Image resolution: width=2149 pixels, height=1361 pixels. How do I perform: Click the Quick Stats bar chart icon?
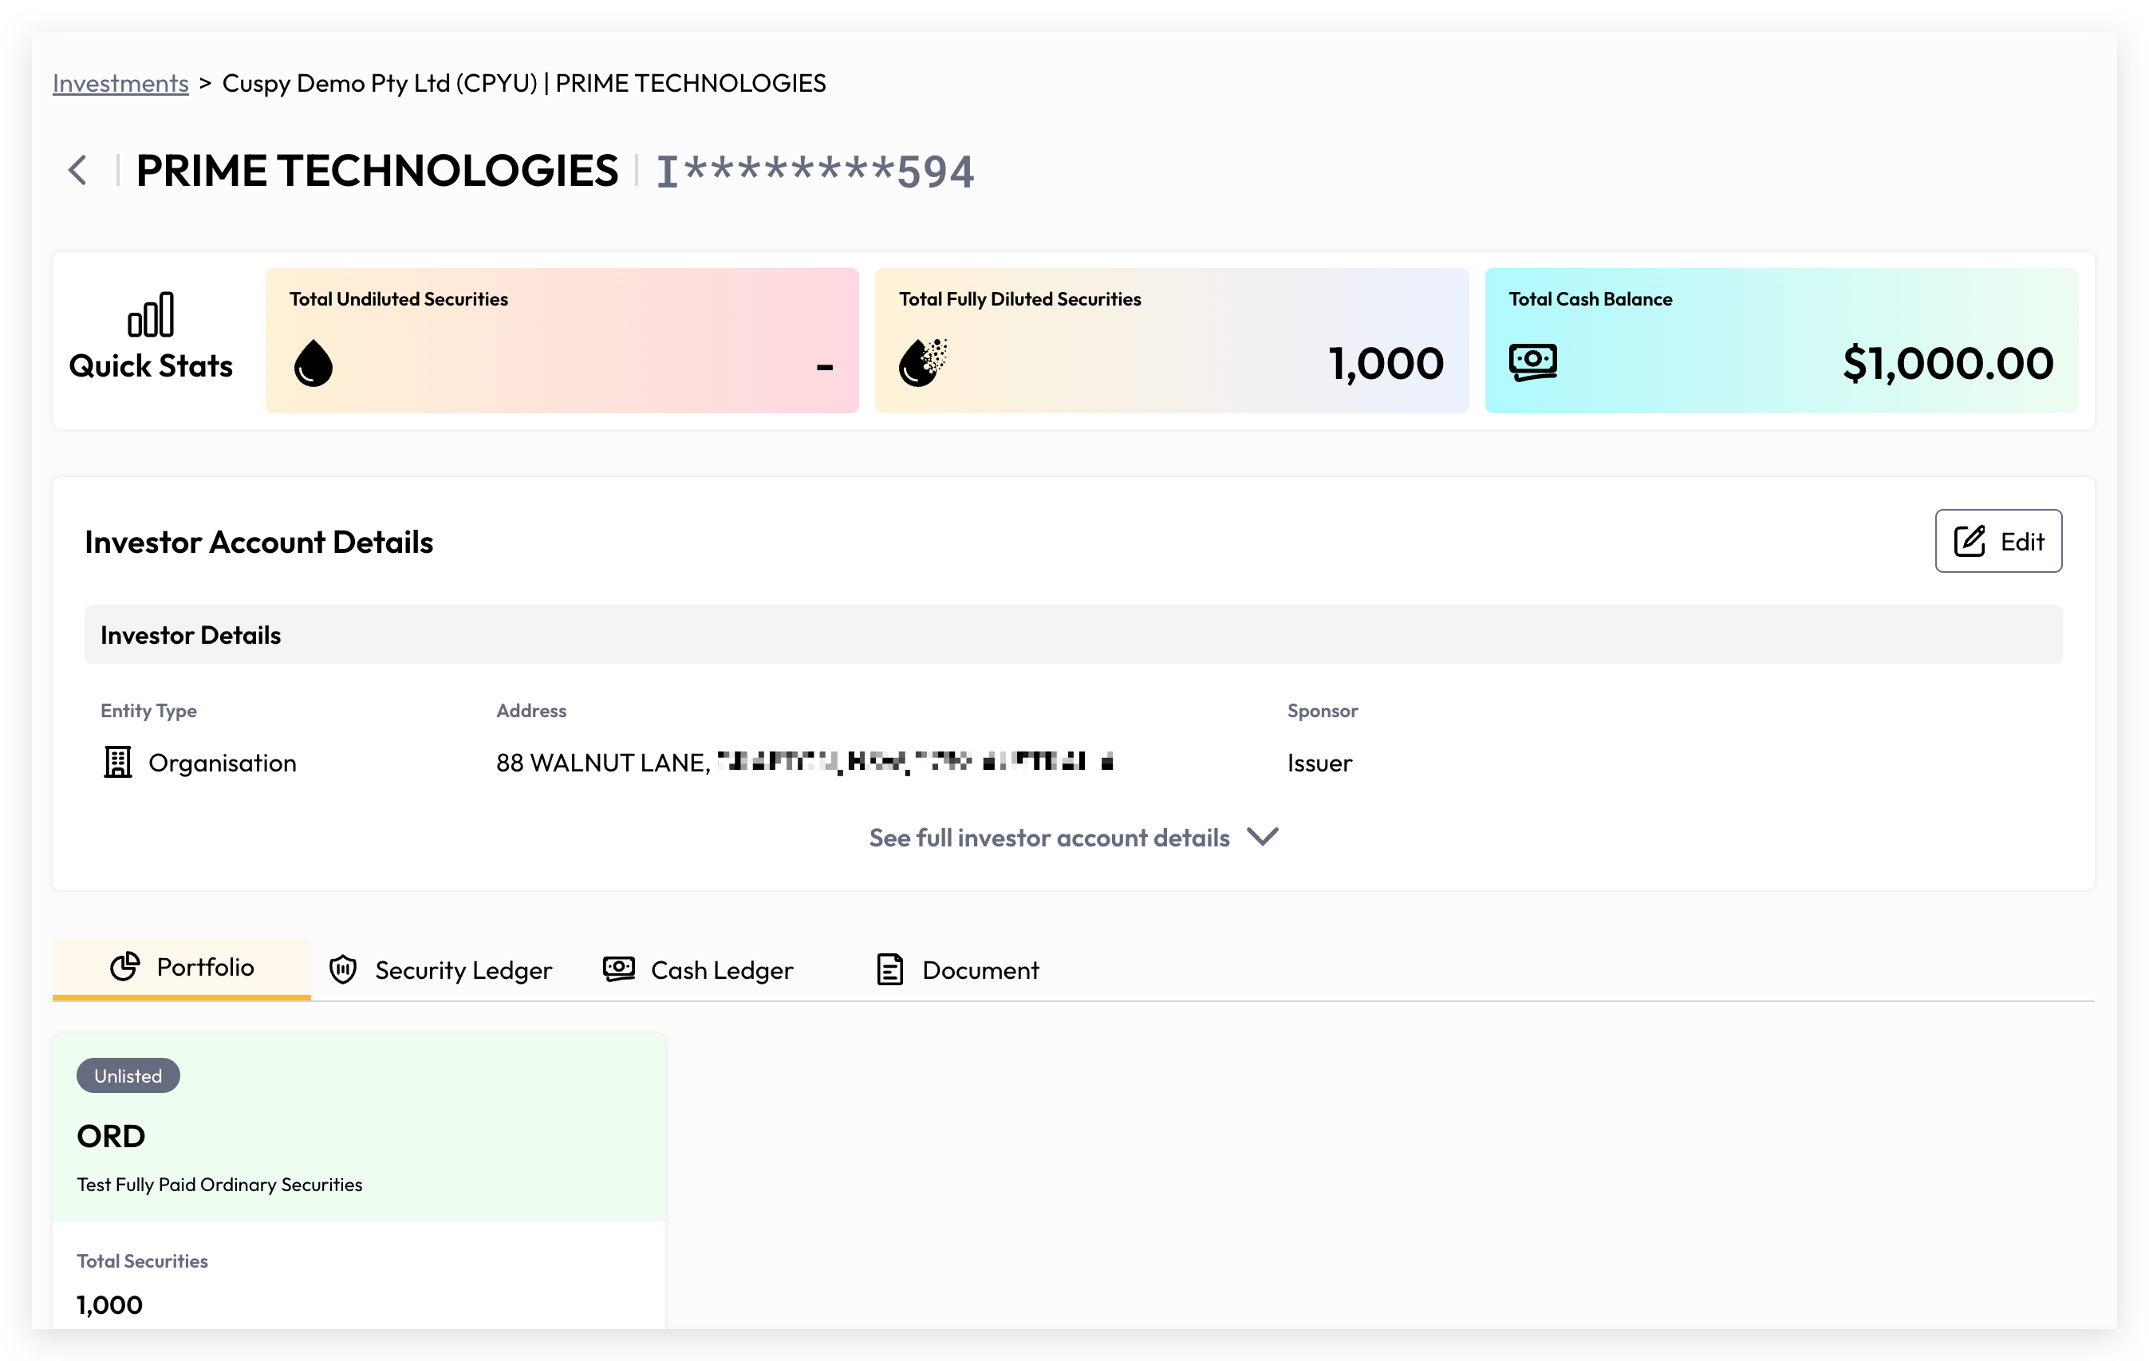pos(151,314)
